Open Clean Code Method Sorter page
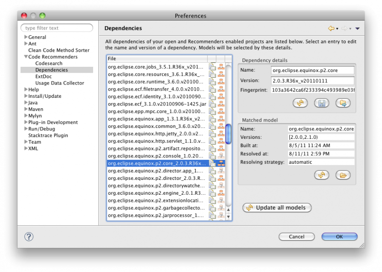Screen dimensions: 382x272 pyautogui.click(x=59, y=50)
